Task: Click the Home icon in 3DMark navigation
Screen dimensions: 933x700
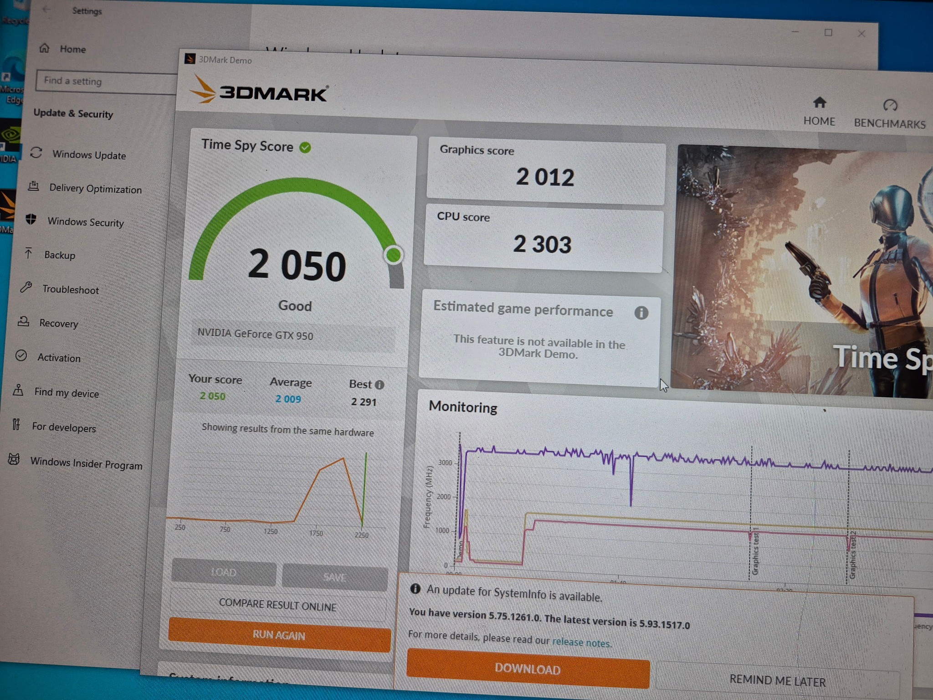Action: point(820,103)
